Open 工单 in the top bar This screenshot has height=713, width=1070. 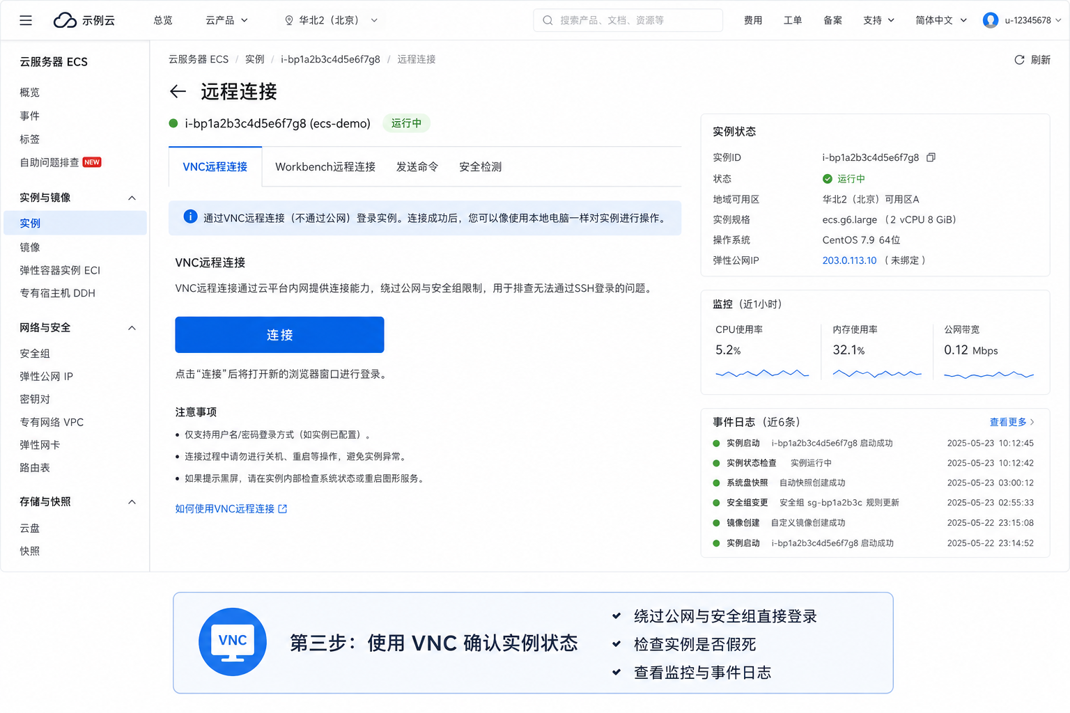click(793, 20)
